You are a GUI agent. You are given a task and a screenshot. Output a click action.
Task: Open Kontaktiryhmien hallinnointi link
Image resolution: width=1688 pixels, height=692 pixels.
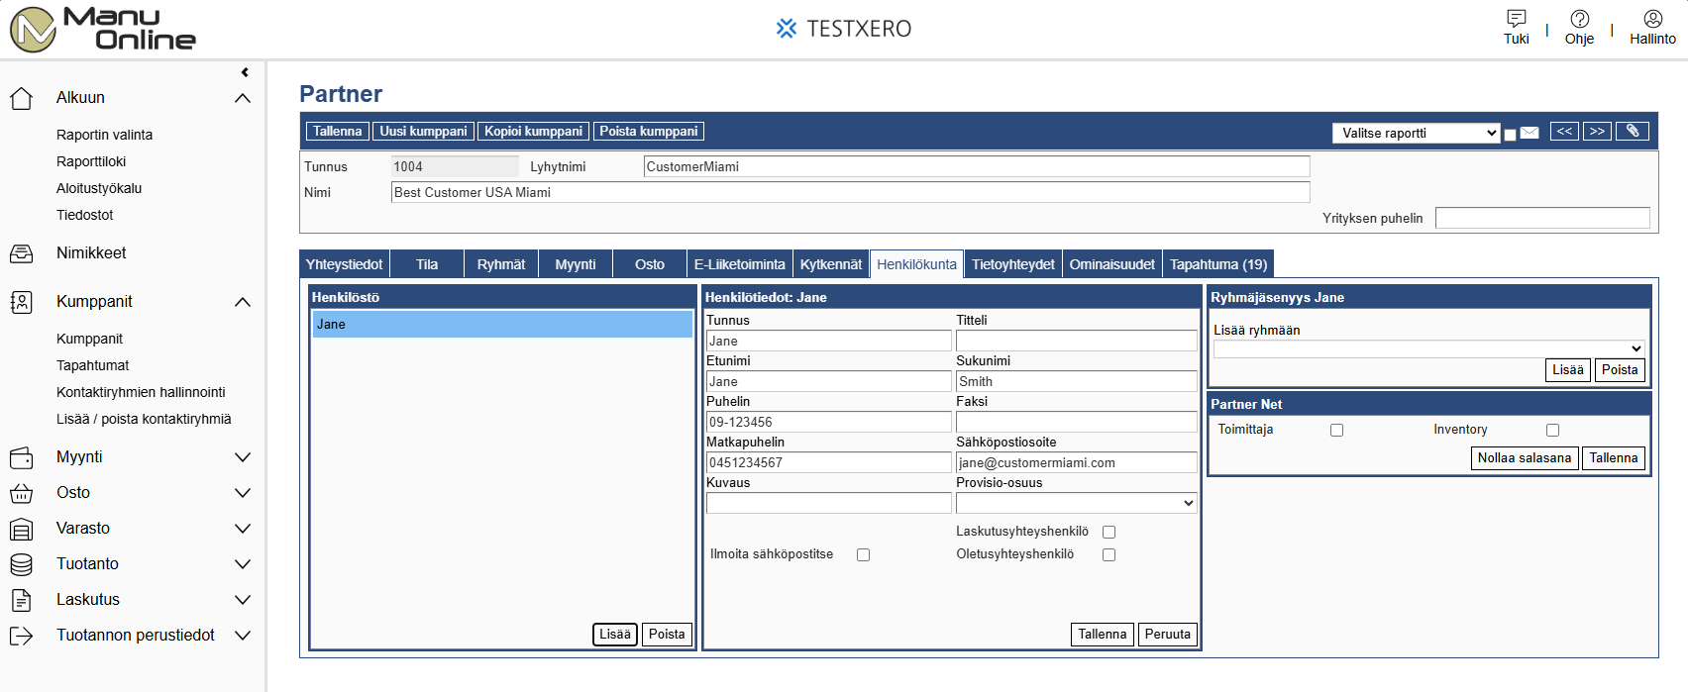[x=141, y=392]
